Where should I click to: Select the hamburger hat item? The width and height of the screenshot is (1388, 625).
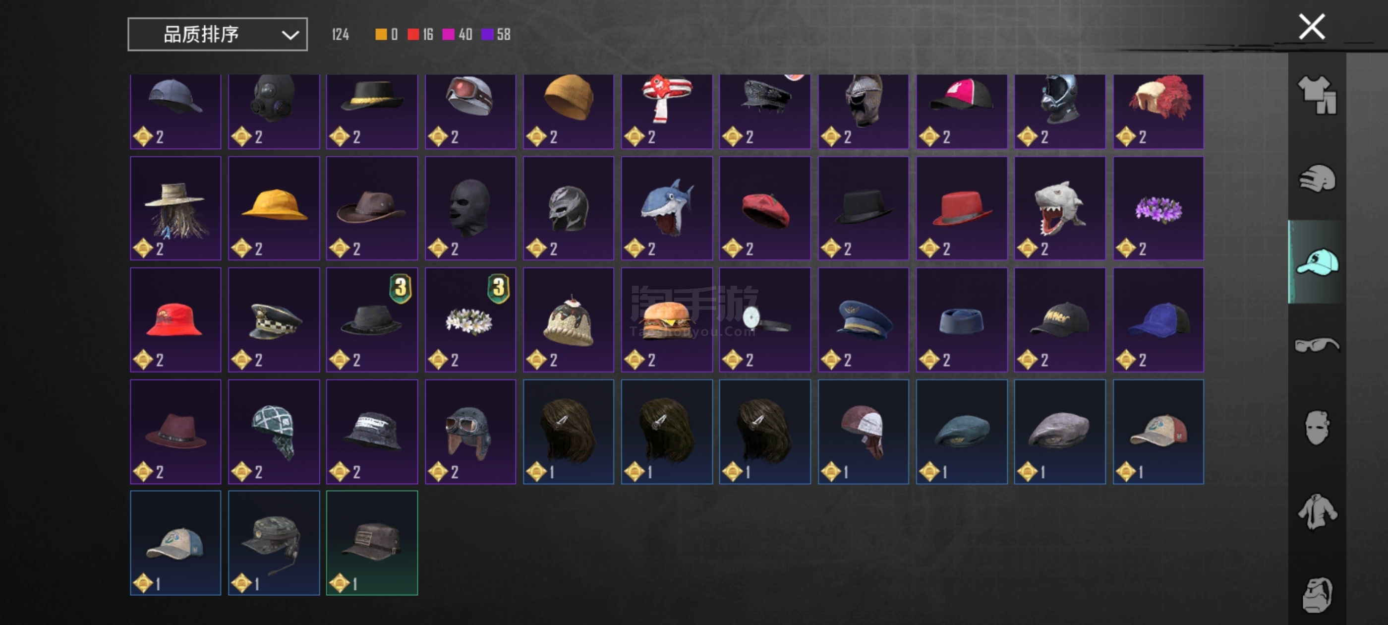pos(667,320)
